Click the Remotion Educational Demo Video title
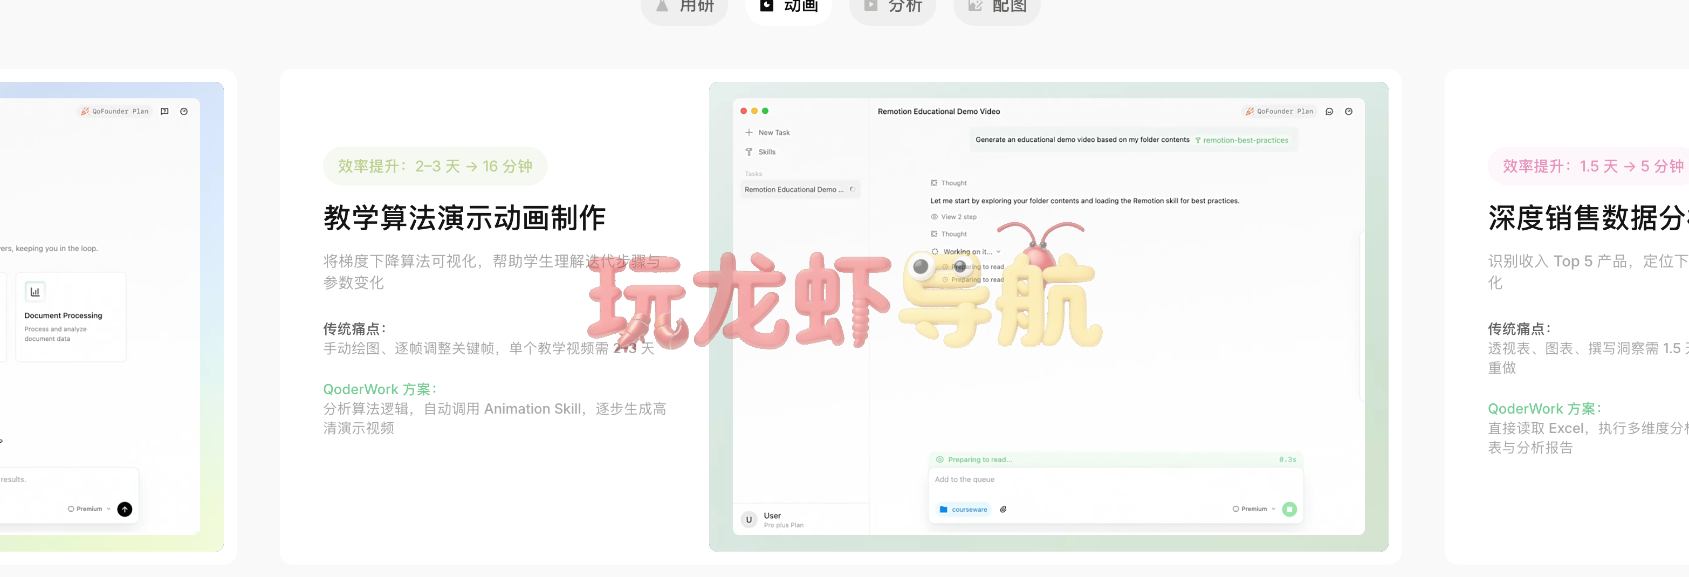This screenshot has width=1689, height=577. click(x=939, y=112)
